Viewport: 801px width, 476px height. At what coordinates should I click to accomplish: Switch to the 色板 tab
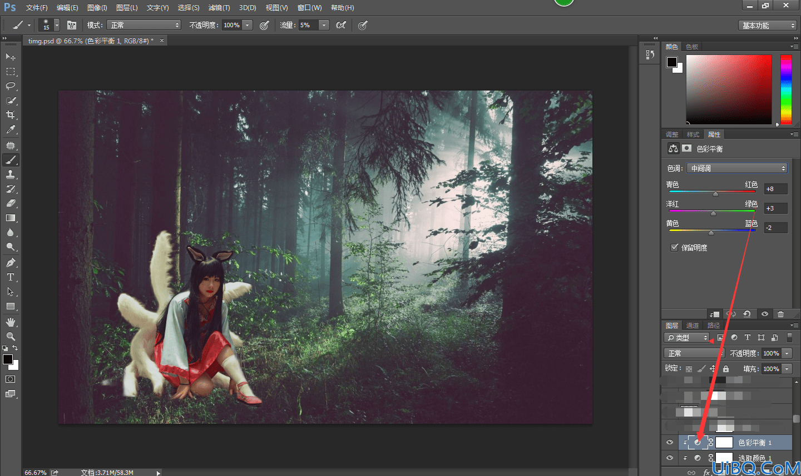(692, 47)
